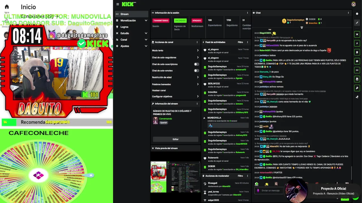Open the hamburger menu beside the Kick logo

coord(118,4)
